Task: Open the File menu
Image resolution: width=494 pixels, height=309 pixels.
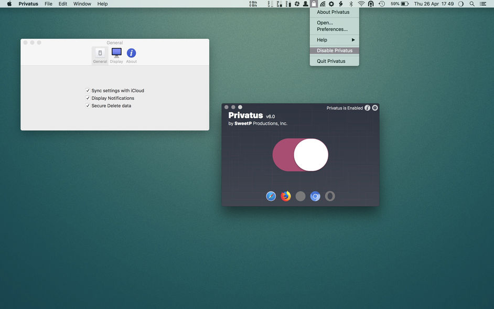Action: click(x=49, y=4)
